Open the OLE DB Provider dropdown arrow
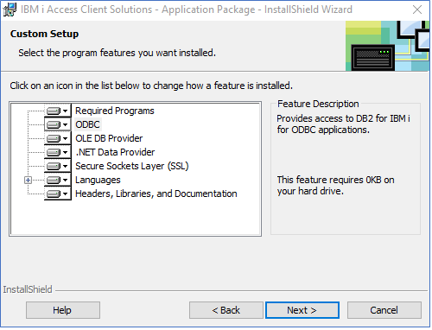The height and width of the screenshot is (330, 432). click(66, 139)
